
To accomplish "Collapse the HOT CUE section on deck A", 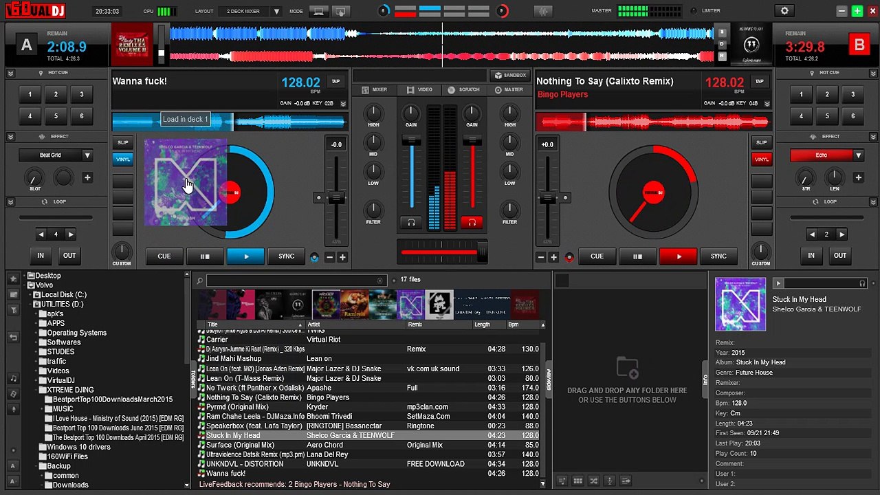I will coord(10,73).
